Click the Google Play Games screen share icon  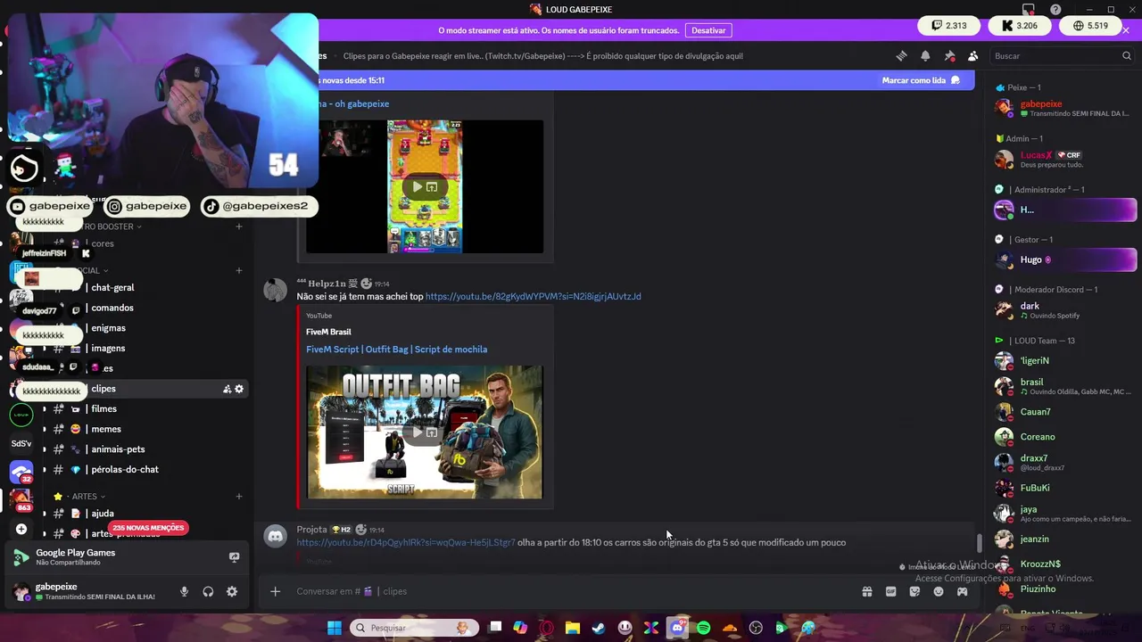(x=234, y=557)
